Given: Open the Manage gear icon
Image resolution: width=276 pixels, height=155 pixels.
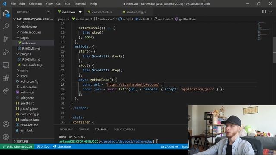Looking at the screenshot, I should 6,137.
